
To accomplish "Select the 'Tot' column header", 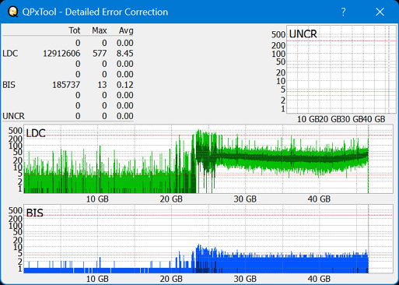I will click(75, 30).
